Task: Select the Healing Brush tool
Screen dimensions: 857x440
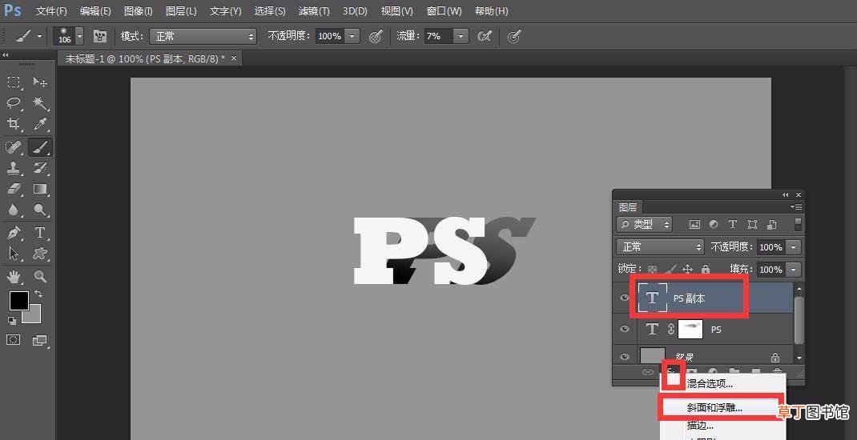Action: click(x=14, y=147)
